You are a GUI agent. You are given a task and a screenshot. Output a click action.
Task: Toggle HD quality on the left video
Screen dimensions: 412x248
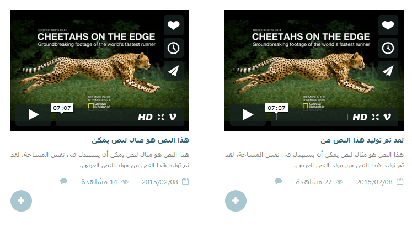pos(145,117)
